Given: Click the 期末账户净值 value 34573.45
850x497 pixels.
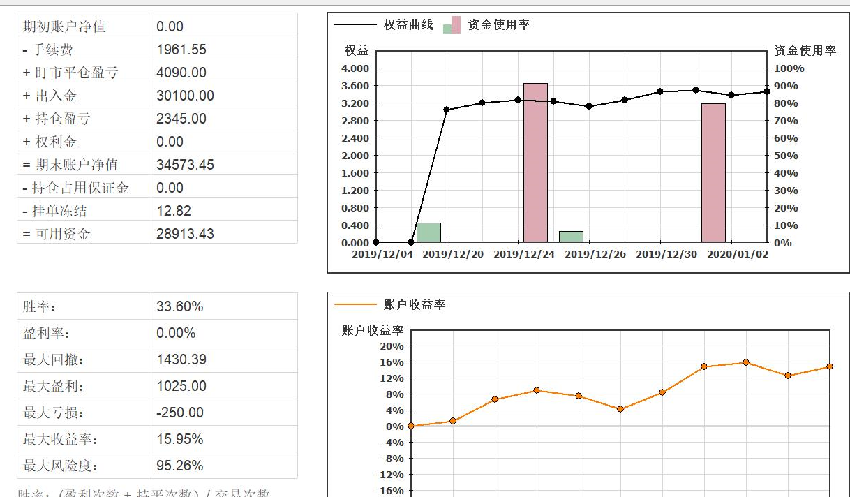Looking at the screenshot, I should coord(185,165).
